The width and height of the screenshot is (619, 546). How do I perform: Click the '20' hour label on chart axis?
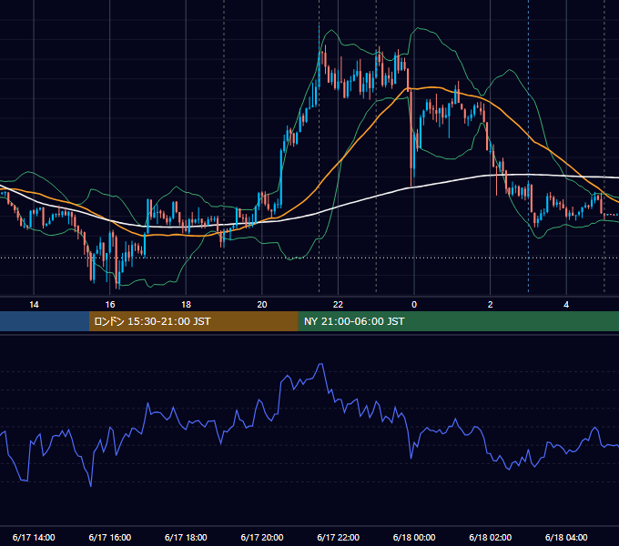tap(262, 305)
